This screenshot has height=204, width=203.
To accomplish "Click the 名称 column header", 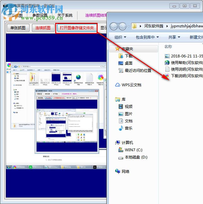I will [168, 46].
